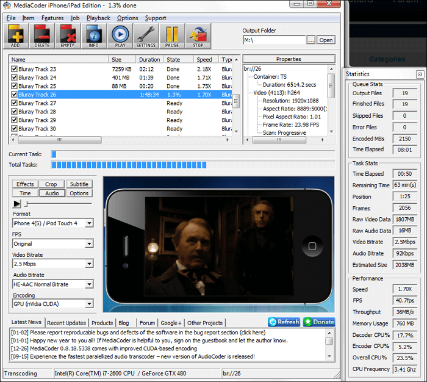Switch to Recent Updates tab
This screenshot has width=427, height=382.
(x=66, y=323)
